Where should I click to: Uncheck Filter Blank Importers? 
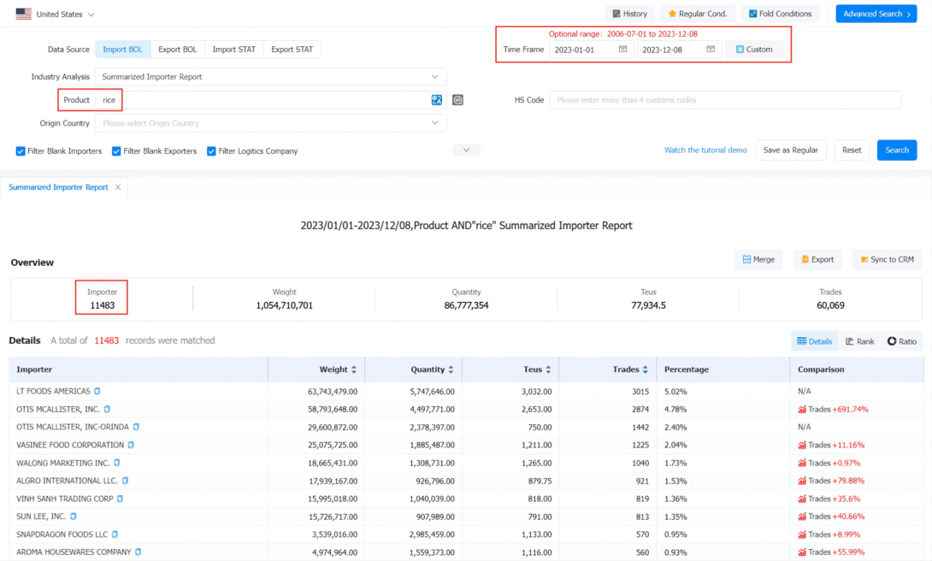click(x=21, y=151)
